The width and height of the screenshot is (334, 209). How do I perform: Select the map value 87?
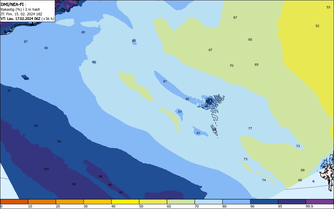(x=26, y=42)
